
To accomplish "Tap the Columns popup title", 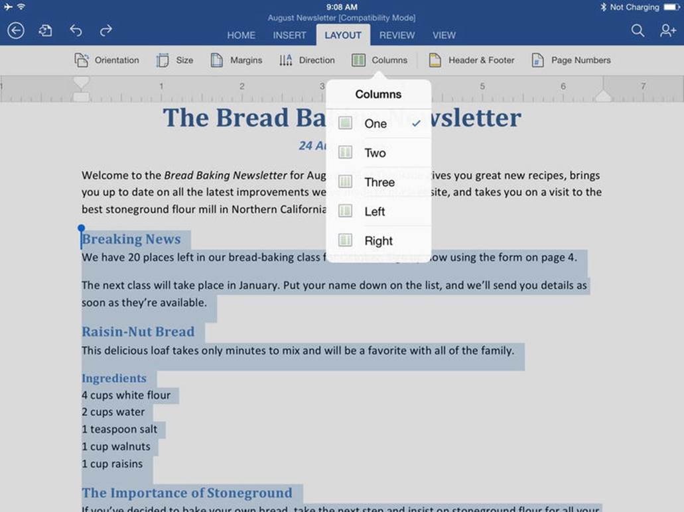I will (378, 94).
